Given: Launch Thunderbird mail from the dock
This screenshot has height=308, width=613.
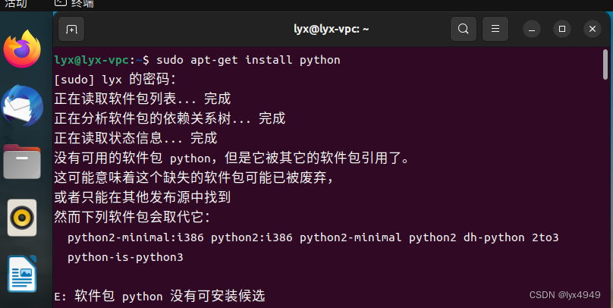Looking at the screenshot, I should coord(22,105).
